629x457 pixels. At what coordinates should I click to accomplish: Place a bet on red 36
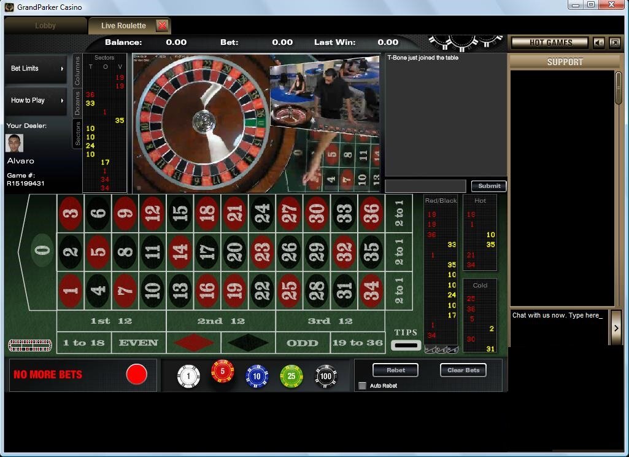point(371,213)
